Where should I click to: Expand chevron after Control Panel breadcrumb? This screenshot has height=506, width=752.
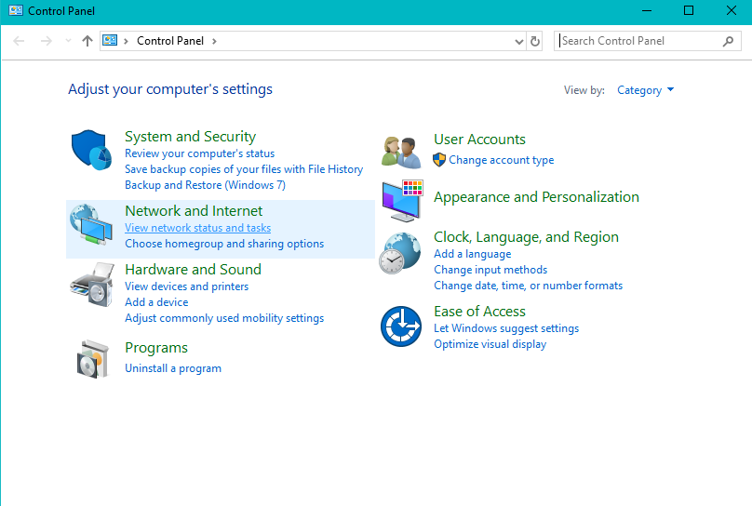coord(214,41)
